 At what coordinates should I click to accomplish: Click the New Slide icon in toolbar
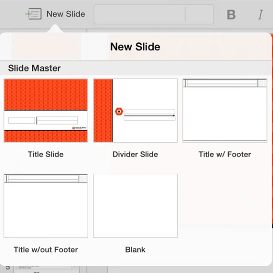(33, 14)
